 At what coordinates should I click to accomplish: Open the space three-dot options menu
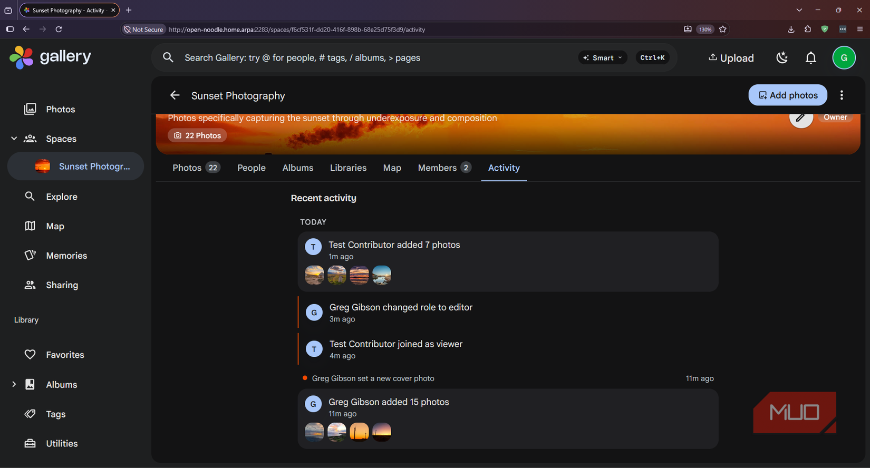(842, 95)
